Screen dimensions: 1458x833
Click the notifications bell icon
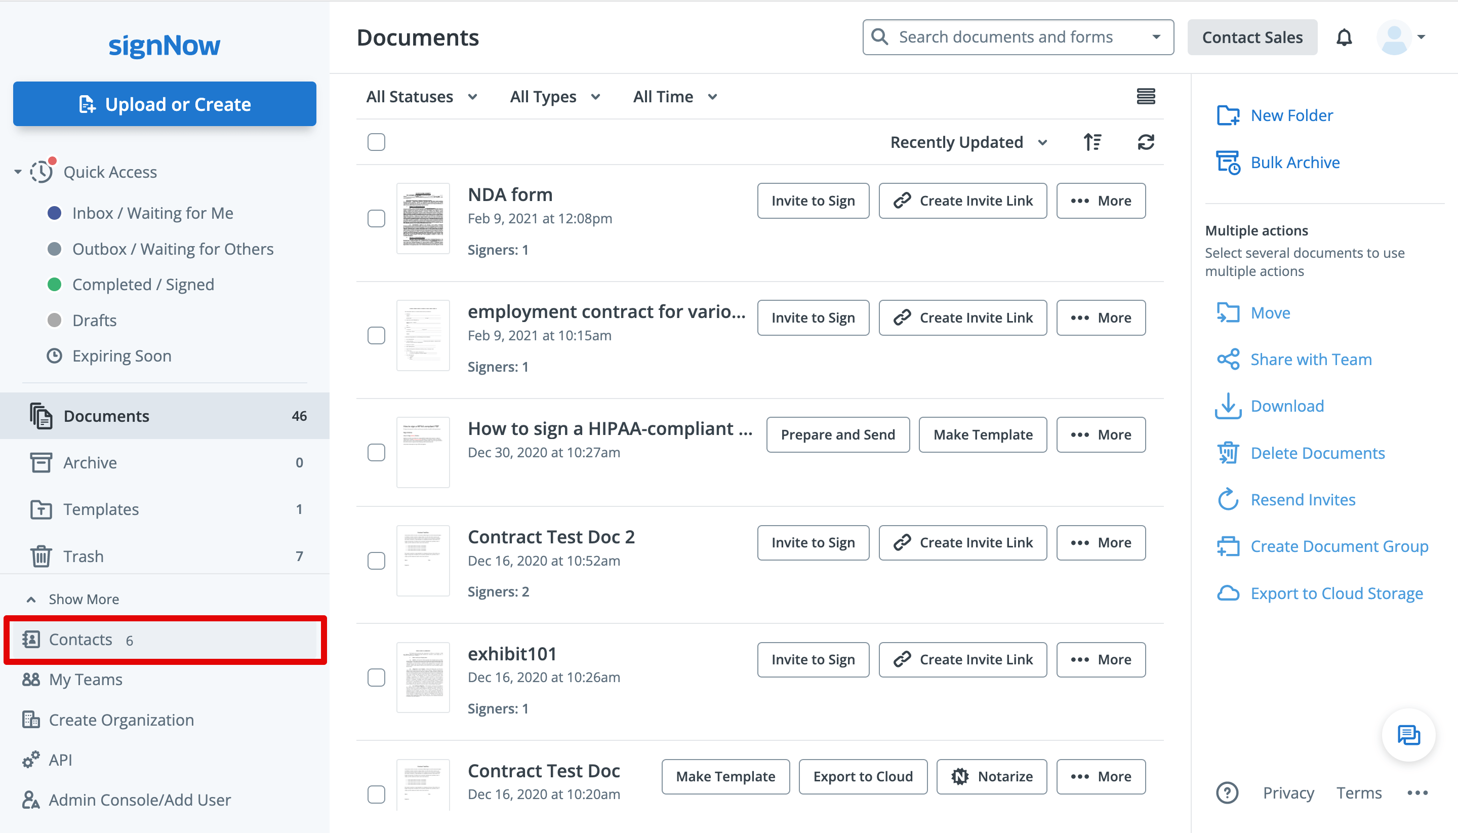pyautogui.click(x=1344, y=38)
